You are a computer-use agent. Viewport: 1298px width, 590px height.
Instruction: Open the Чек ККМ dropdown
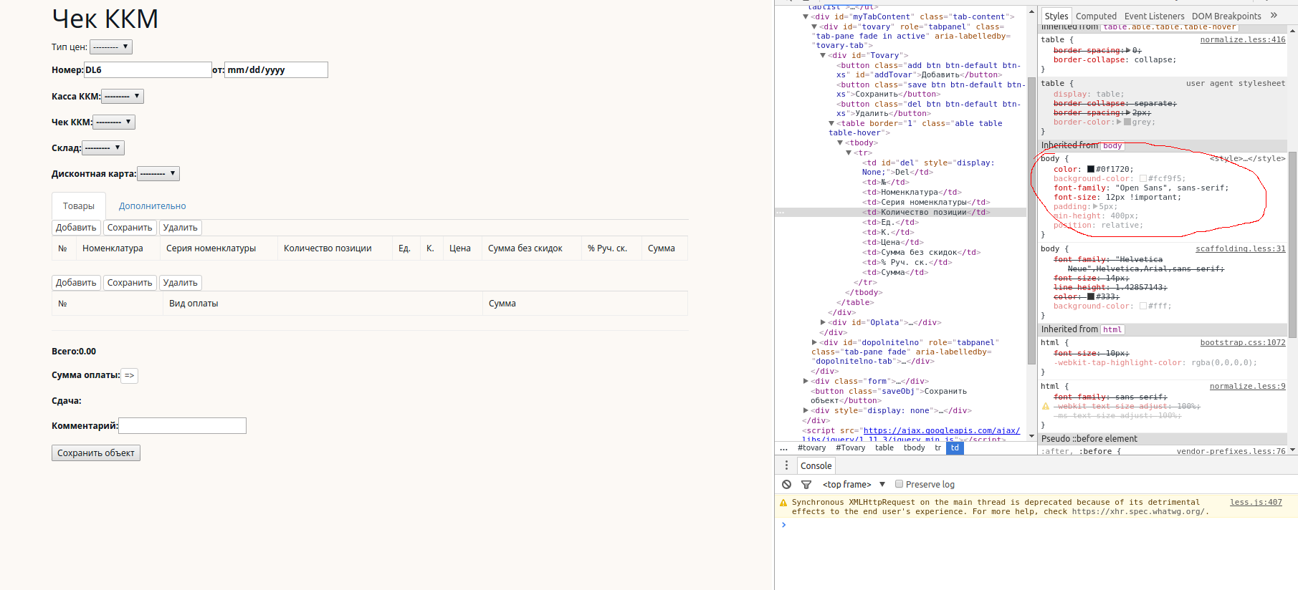[114, 122]
